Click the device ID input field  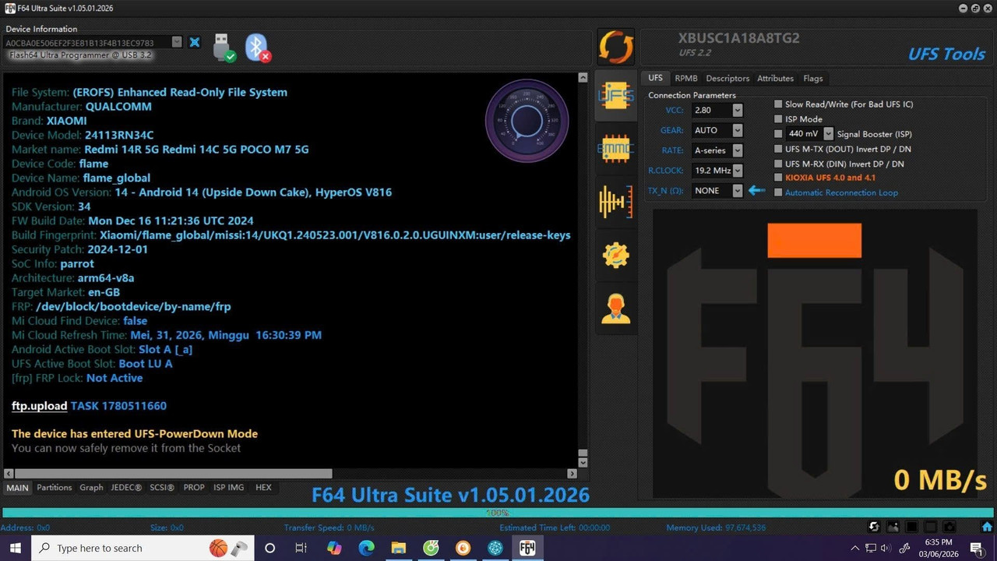point(87,43)
